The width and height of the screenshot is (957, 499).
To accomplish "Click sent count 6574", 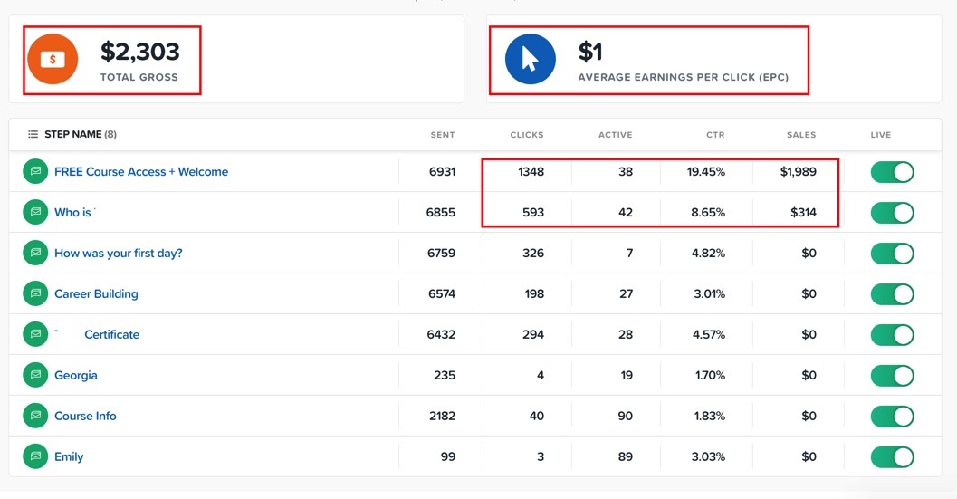I will (x=442, y=293).
